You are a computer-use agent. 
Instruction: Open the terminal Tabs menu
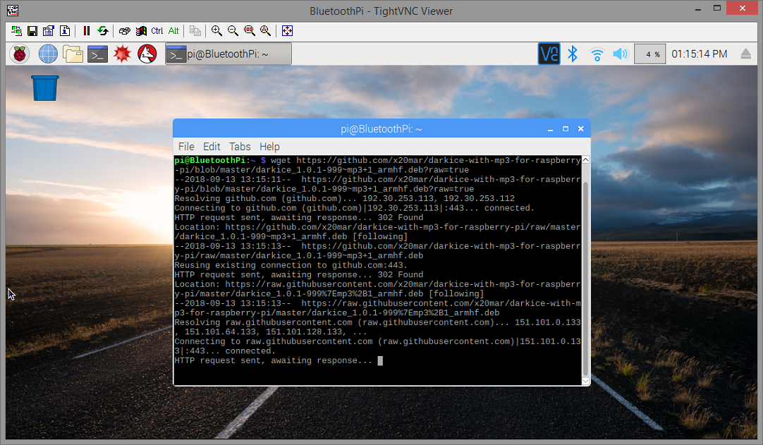coord(240,147)
